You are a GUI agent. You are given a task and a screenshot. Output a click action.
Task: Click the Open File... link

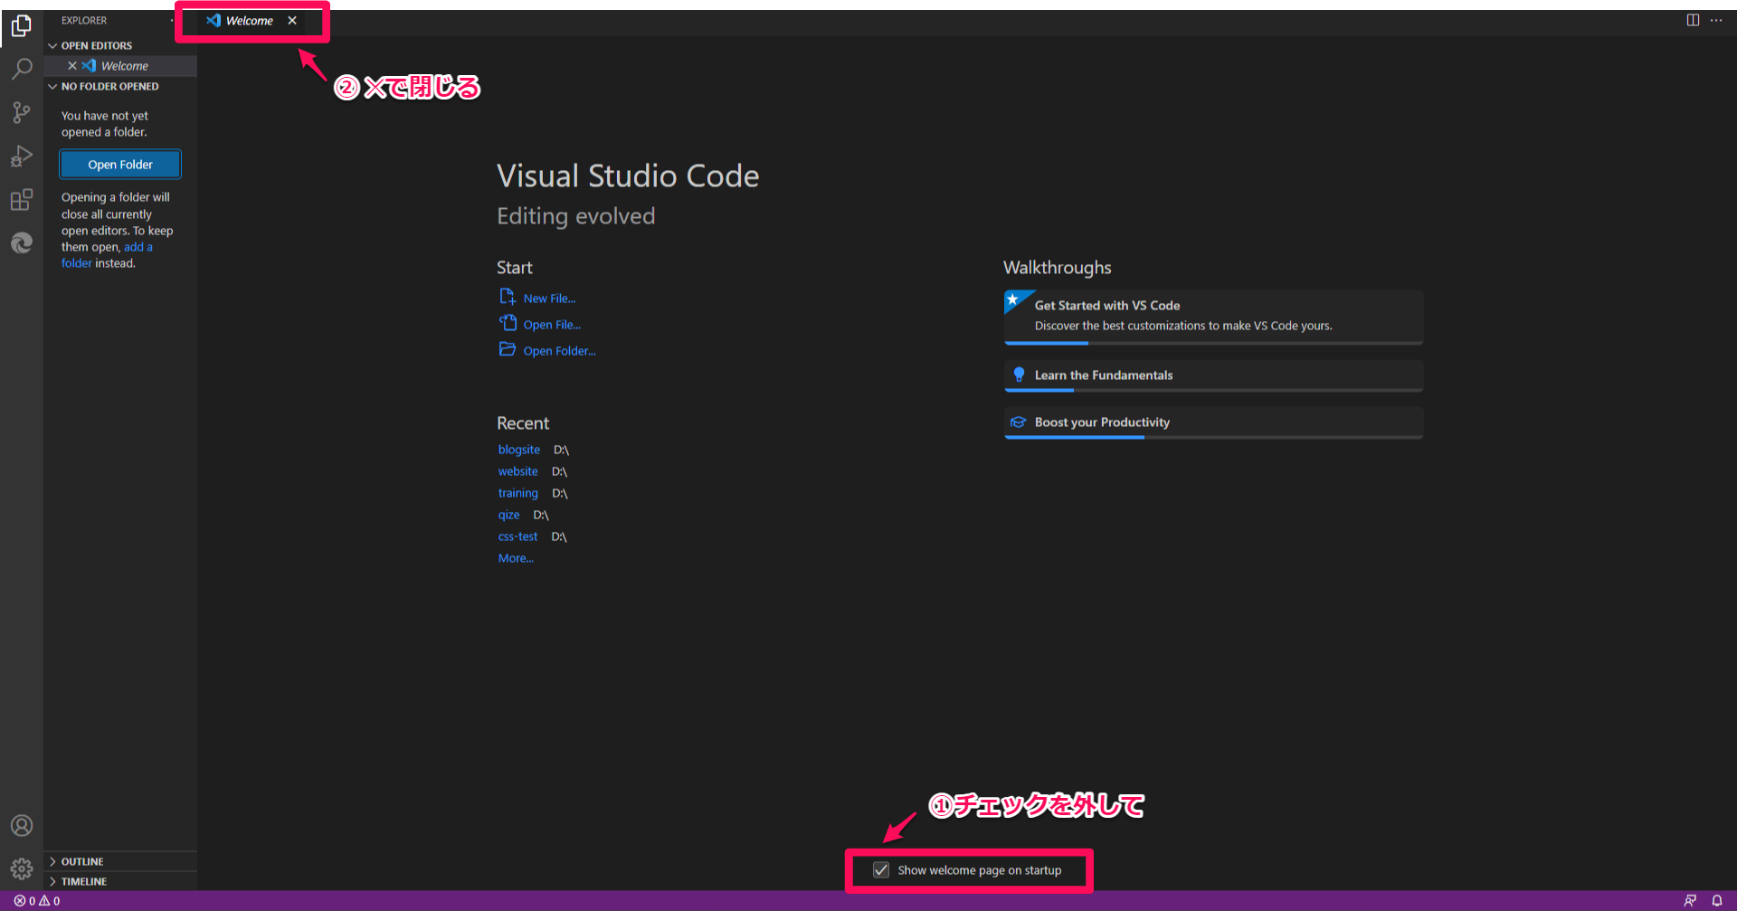tap(552, 325)
